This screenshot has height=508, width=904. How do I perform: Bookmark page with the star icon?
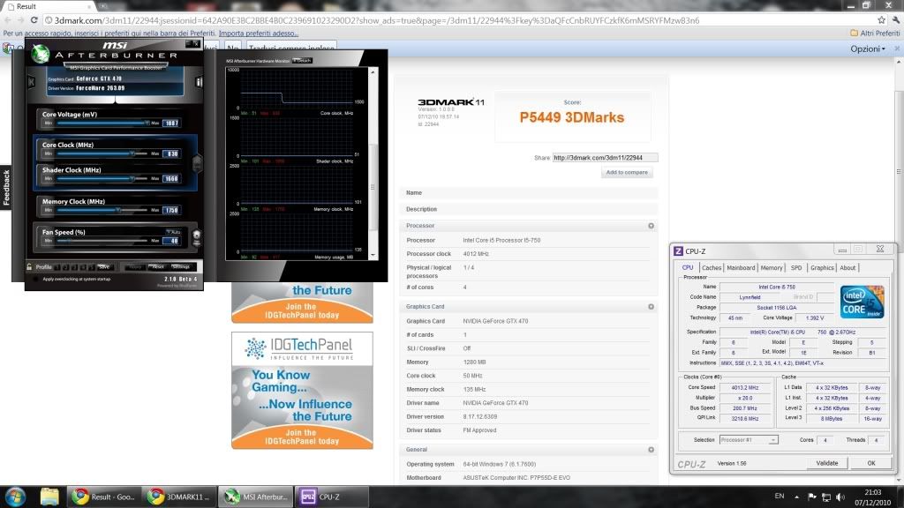tap(881, 19)
